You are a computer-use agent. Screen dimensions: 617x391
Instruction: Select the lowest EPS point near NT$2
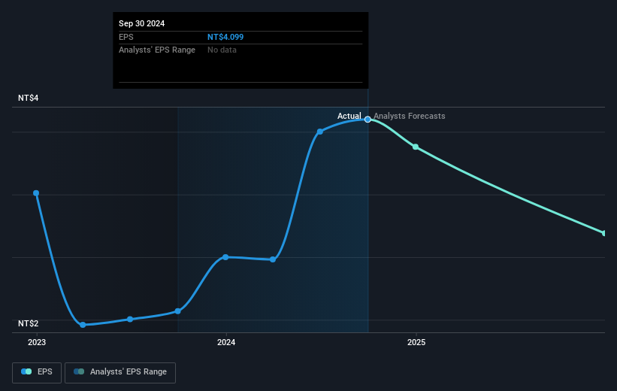click(83, 325)
